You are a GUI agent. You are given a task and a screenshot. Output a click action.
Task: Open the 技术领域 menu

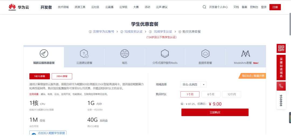[x=63, y=7]
